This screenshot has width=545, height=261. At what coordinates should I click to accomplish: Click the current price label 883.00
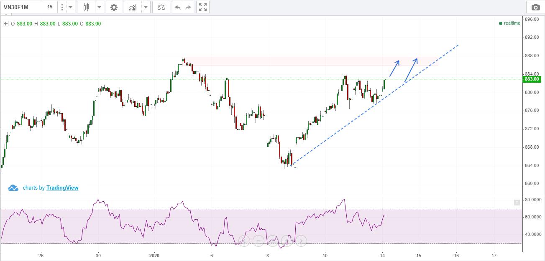pyautogui.click(x=532, y=79)
